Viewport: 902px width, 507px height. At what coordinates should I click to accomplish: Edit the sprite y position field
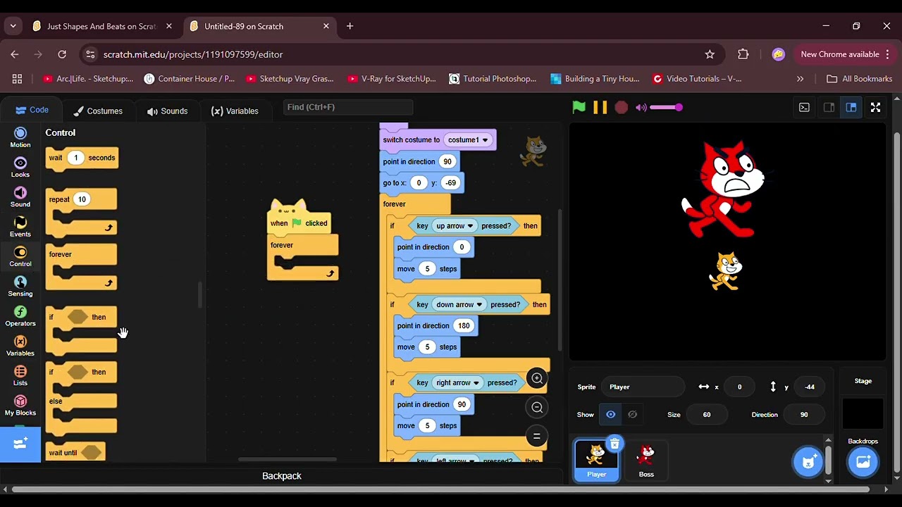pos(810,387)
